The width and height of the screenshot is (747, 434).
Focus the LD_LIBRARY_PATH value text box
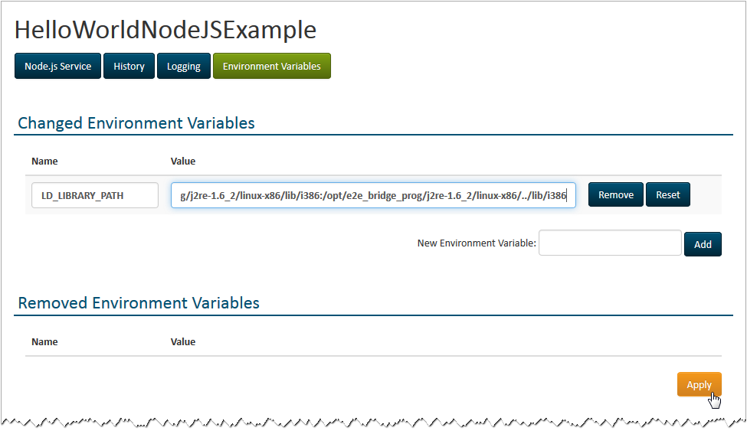(x=373, y=195)
